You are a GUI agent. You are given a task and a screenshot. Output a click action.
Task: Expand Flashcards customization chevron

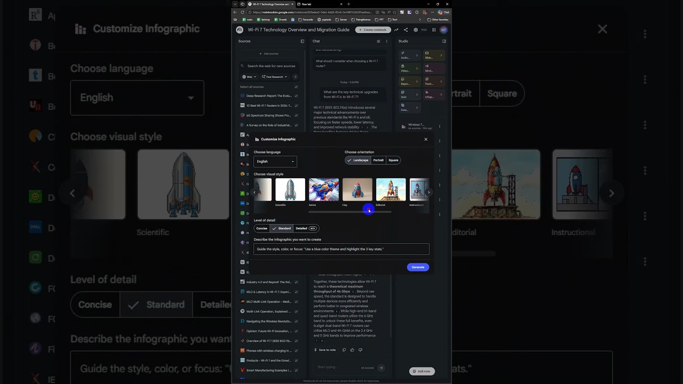(441, 82)
